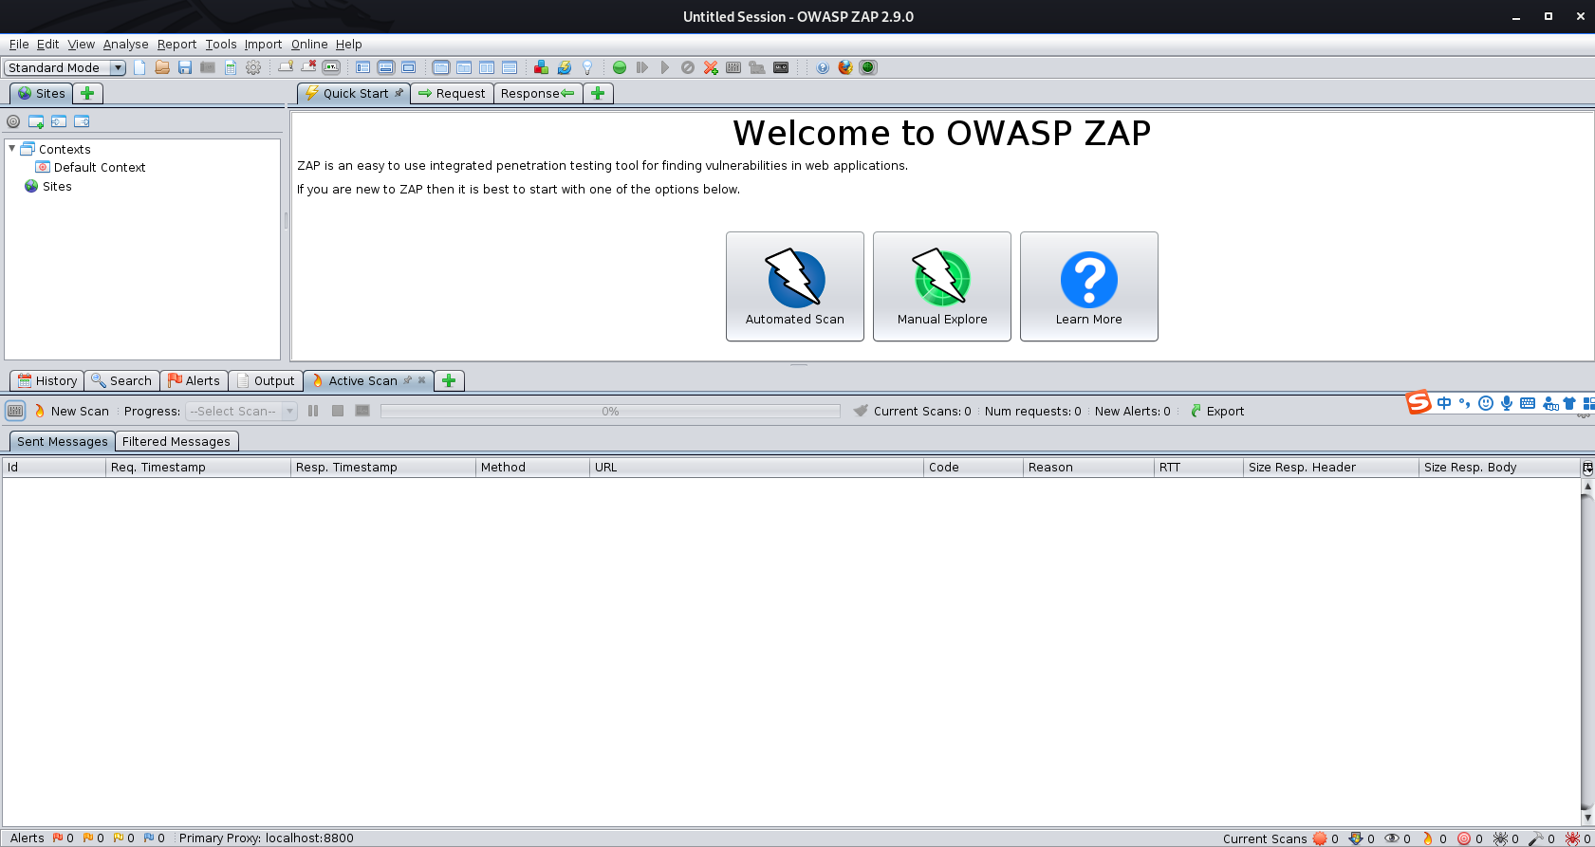
Task: Click the table vertical scrollbar down arrow
Action: pos(1587,818)
